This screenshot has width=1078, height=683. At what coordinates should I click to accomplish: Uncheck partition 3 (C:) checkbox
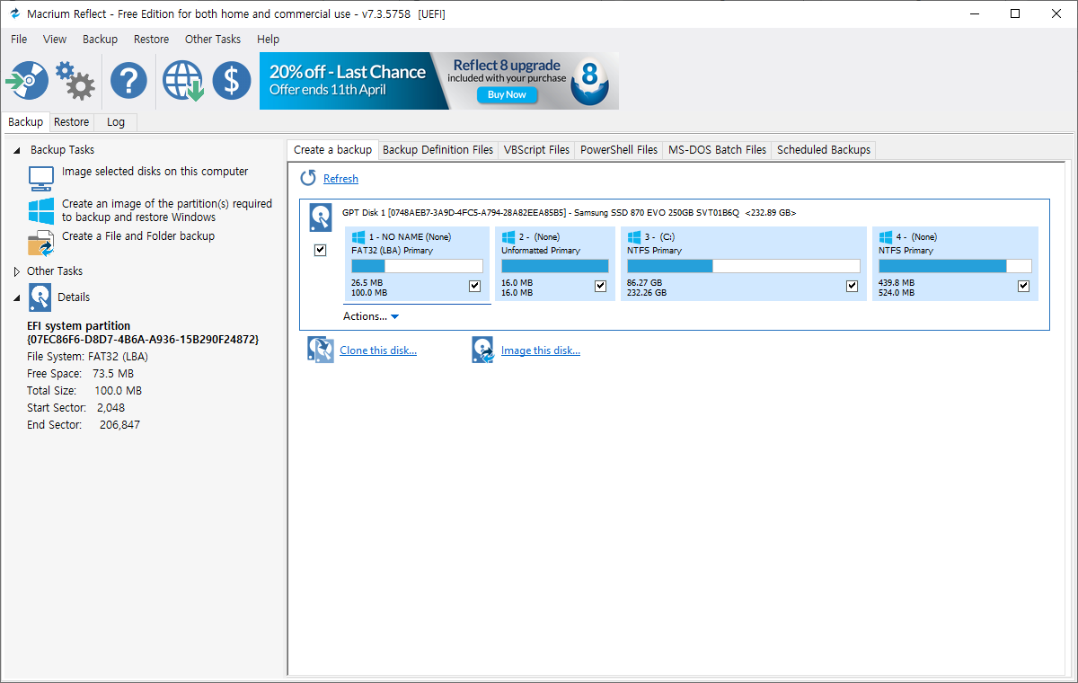pyautogui.click(x=853, y=286)
